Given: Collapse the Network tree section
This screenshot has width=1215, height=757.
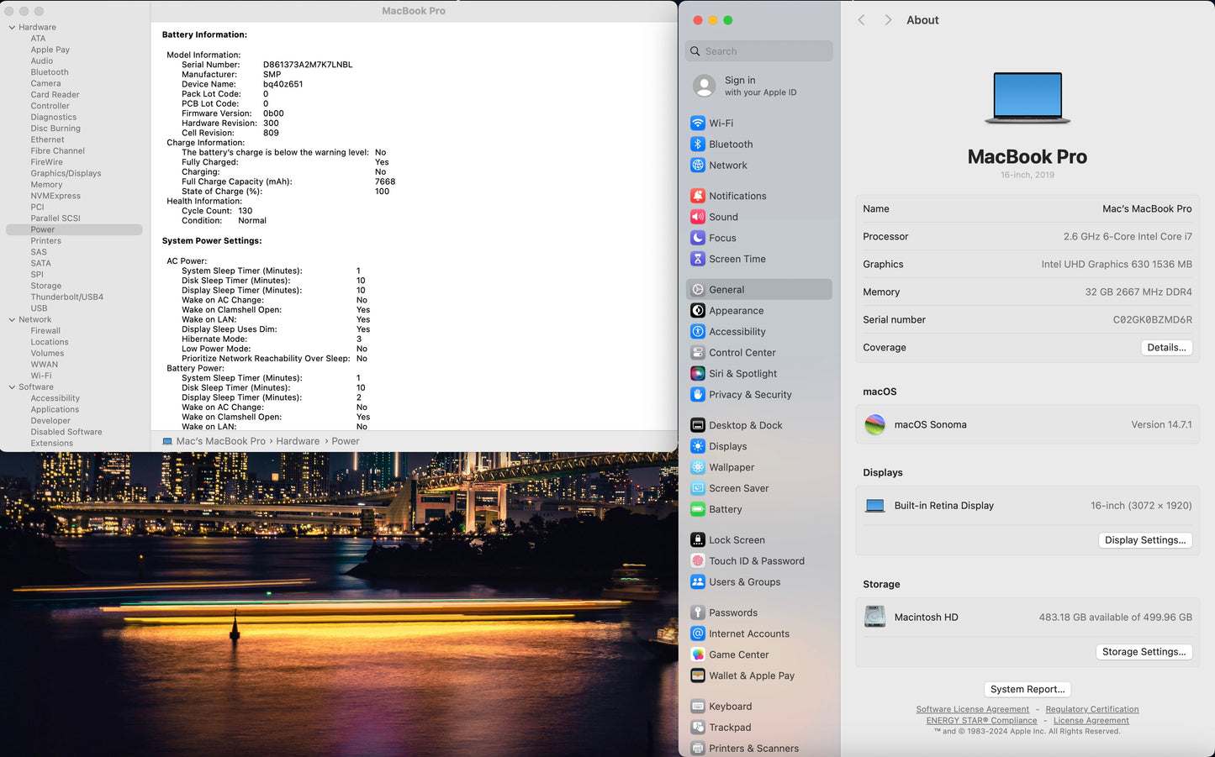Looking at the screenshot, I should coord(12,320).
